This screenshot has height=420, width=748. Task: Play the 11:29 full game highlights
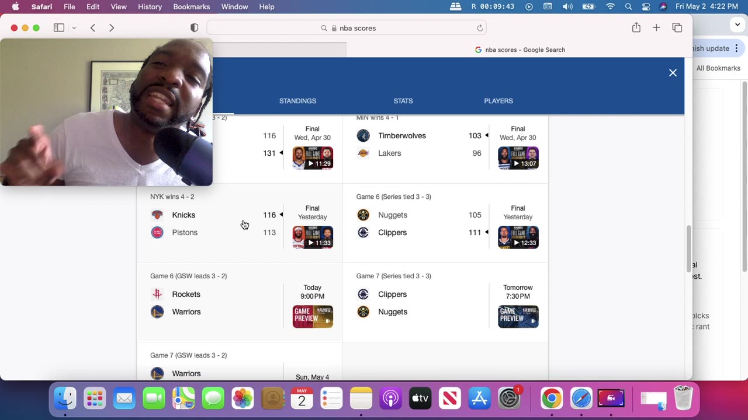pyautogui.click(x=313, y=158)
